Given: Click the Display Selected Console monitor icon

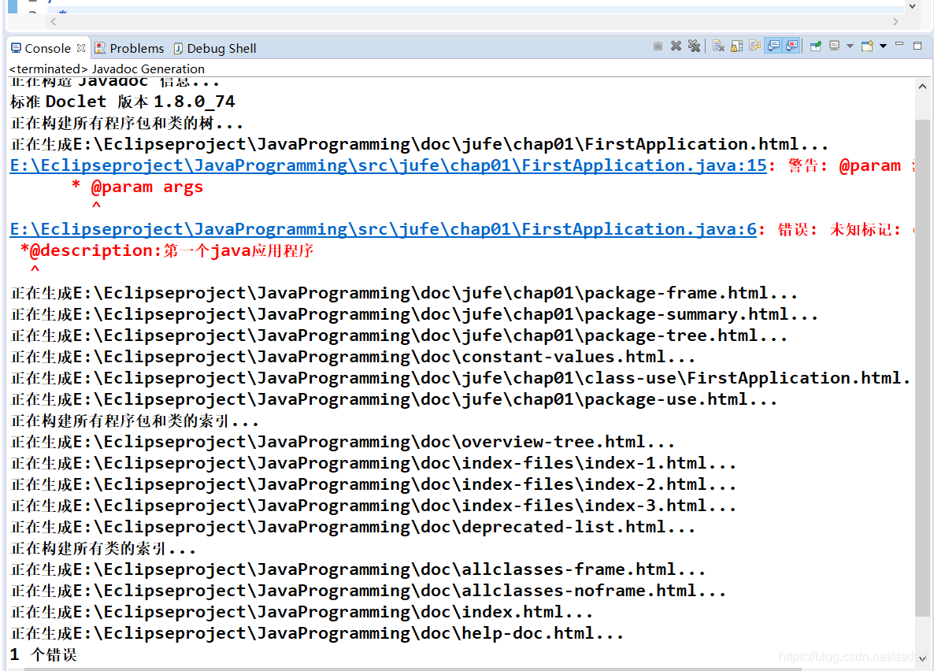Looking at the screenshot, I should click(x=835, y=46).
